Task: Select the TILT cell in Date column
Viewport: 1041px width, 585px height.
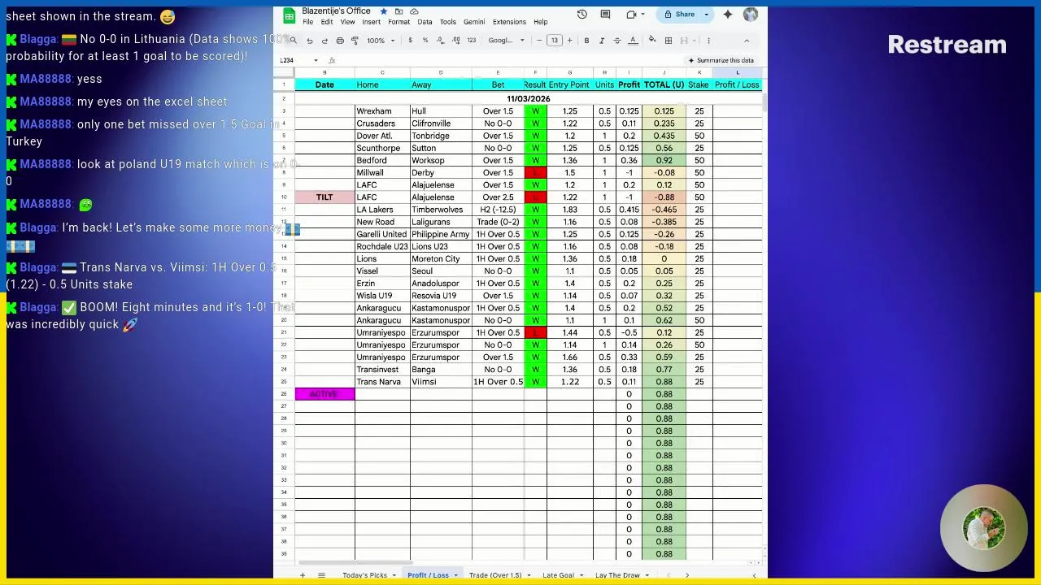Action: 324,197
